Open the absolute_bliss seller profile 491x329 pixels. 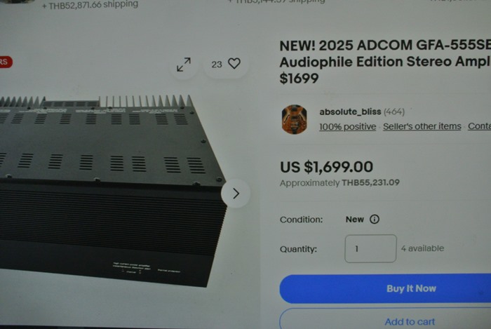(x=350, y=112)
